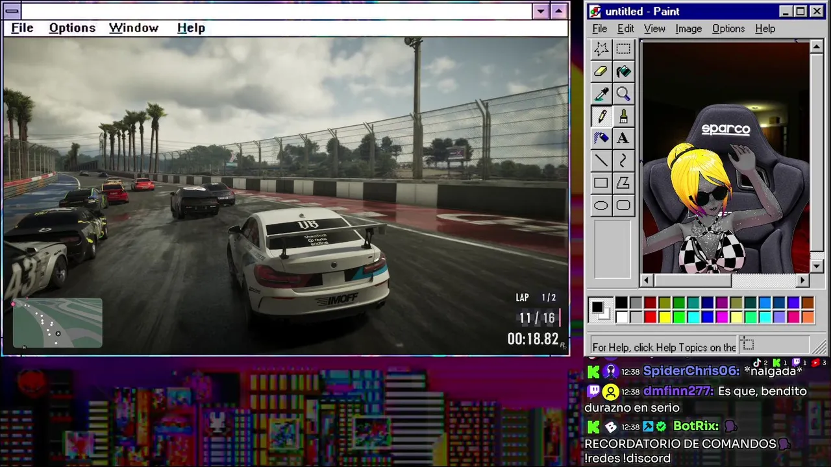Select the Polygon shape tool
Image resolution: width=831 pixels, height=467 pixels.
623,183
